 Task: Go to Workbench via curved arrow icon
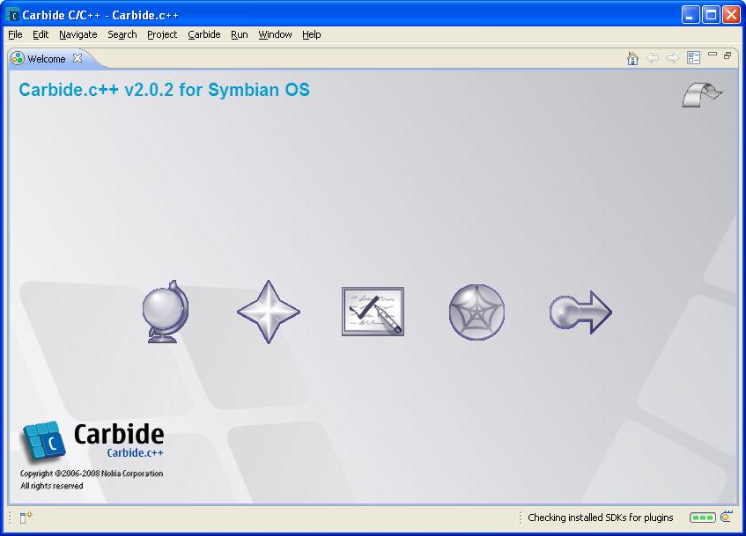click(702, 94)
